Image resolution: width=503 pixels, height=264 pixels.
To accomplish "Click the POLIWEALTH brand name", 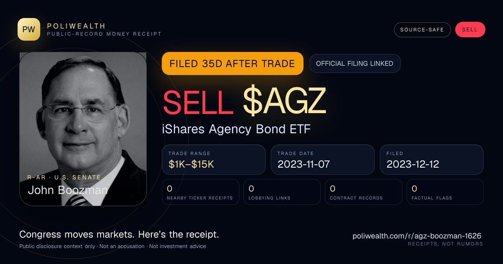I will coord(76,26).
